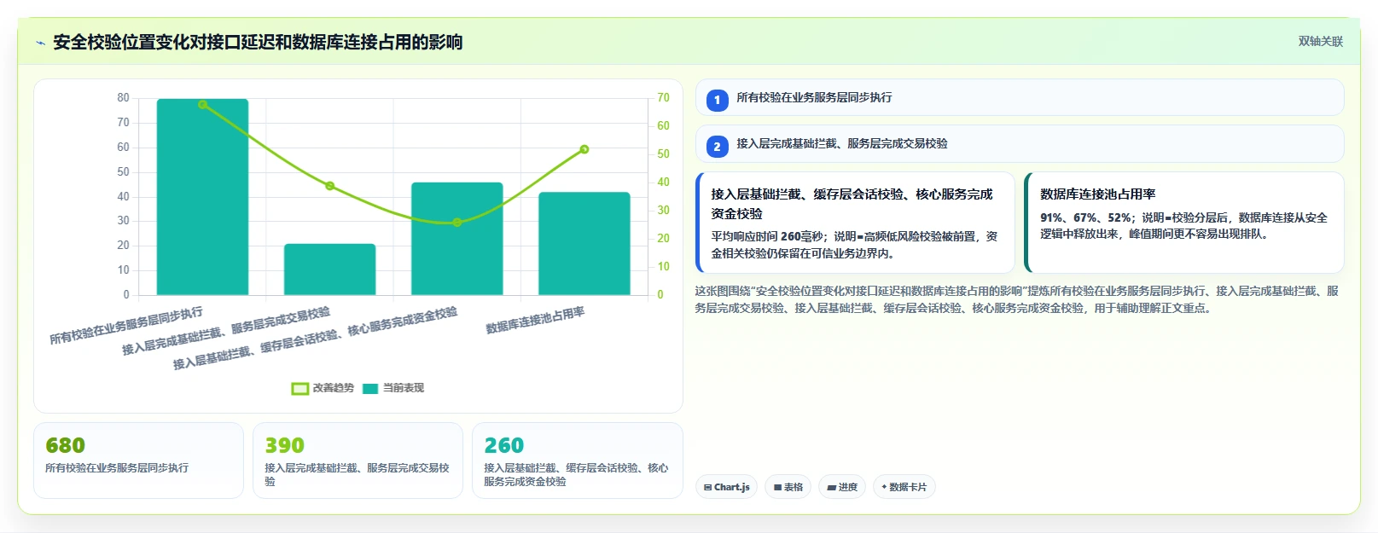
Task: Click the first trend line point at top
Action: [202, 105]
